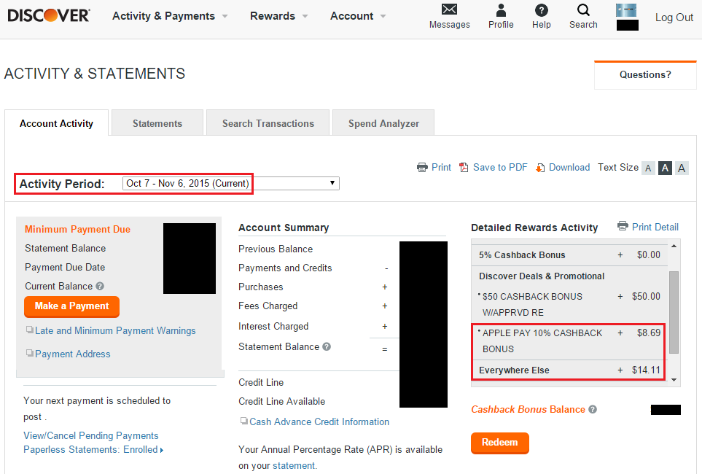702x474 pixels.
Task: Click the 5% Cashback Bonus row
Action: (x=569, y=255)
